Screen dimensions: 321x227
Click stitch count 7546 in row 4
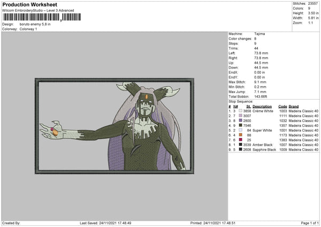(247, 125)
